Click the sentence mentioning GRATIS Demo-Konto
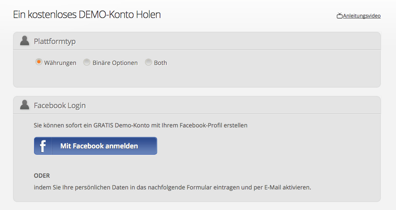Screen dimensions: 396x210 coord(141,125)
